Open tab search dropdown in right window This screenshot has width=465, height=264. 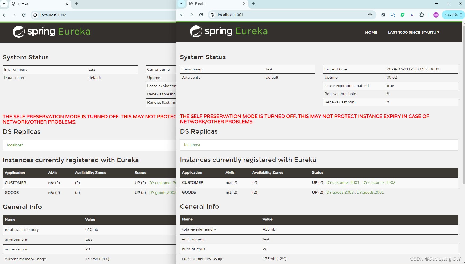[x=181, y=3]
